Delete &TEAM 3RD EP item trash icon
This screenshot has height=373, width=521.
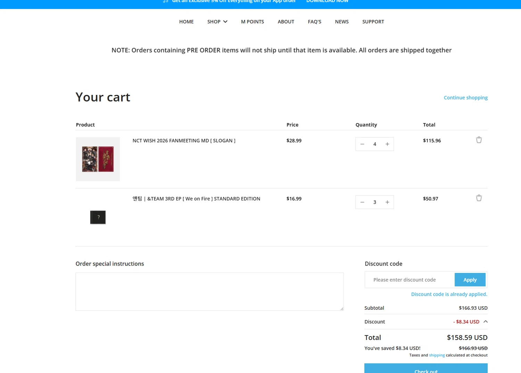[x=479, y=198]
